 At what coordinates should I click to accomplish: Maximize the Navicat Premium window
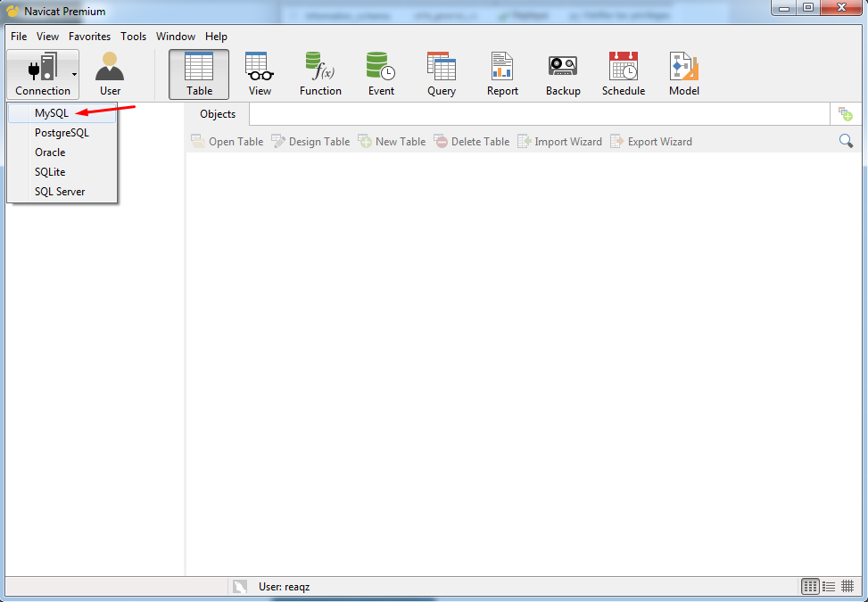808,8
